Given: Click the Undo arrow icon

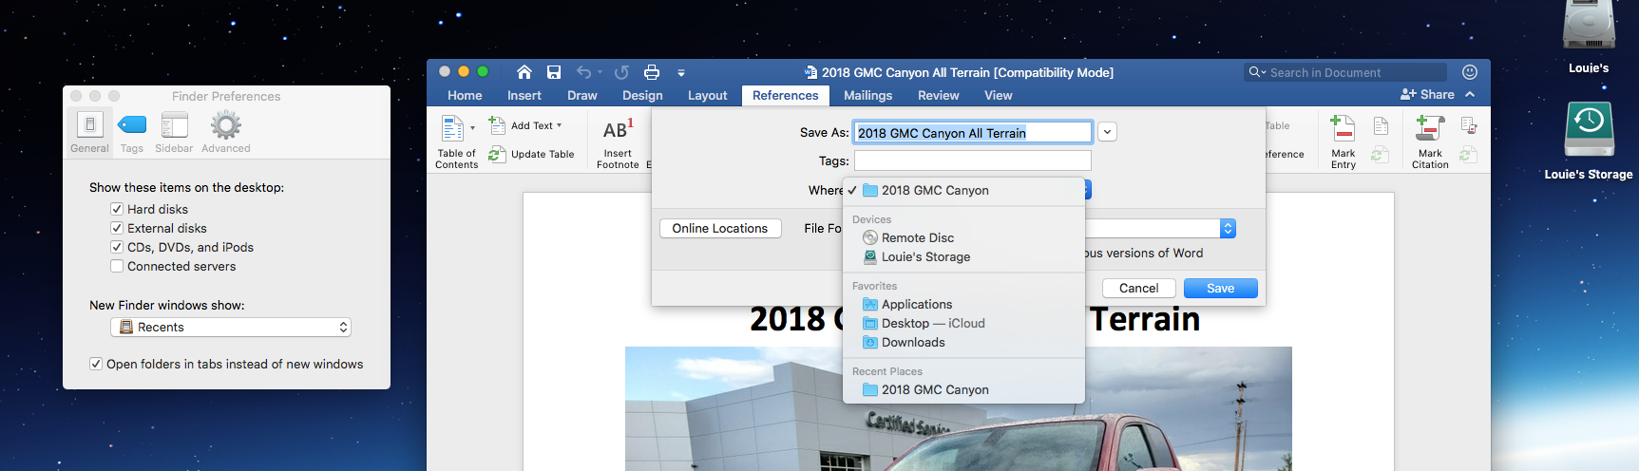Looking at the screenshot, I should (x=583, y=72).
